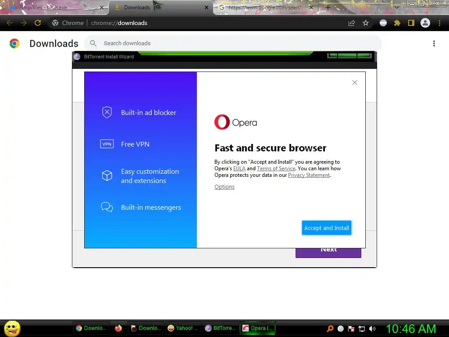
Task: Close the Opera offer dialog
Action: tap(354, 82)
